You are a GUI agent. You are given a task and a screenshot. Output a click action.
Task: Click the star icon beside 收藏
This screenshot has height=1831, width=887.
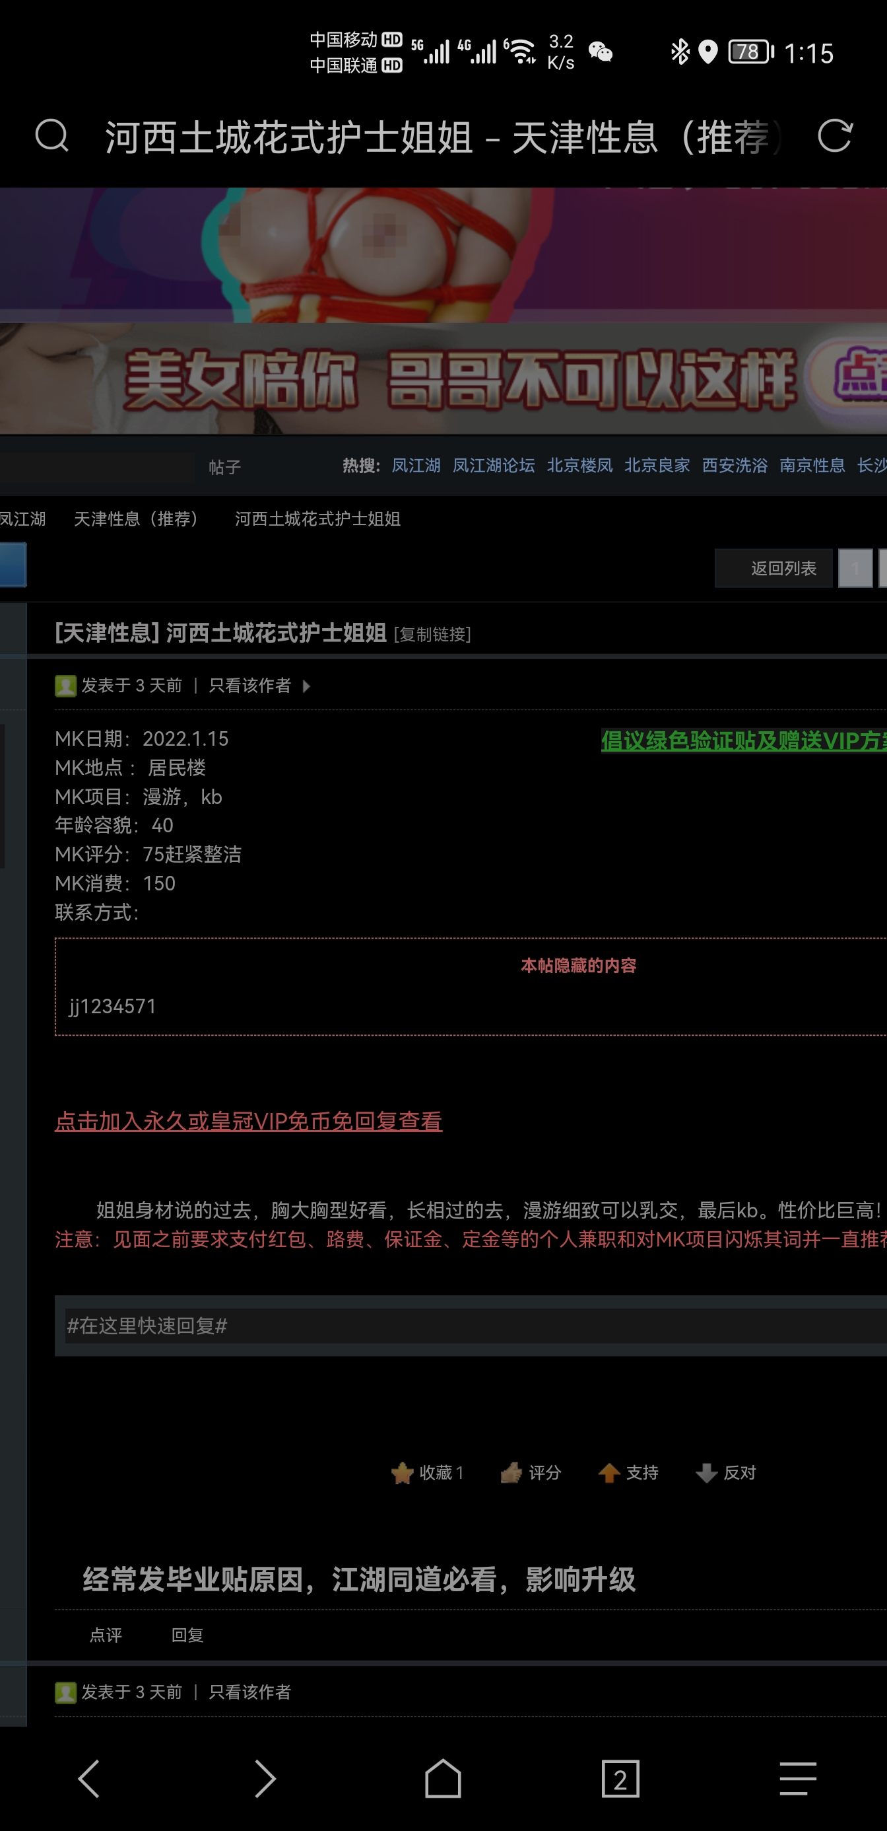tap(402, 1473)
